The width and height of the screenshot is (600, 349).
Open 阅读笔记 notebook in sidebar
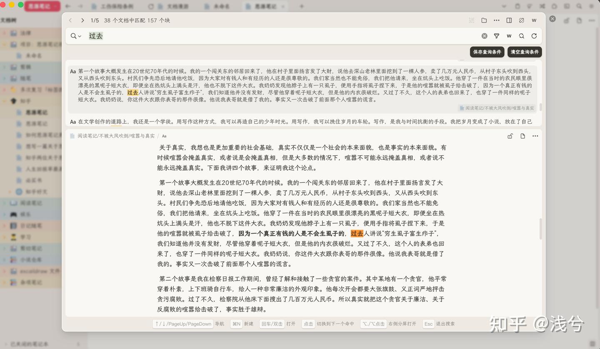pos(31,203)
